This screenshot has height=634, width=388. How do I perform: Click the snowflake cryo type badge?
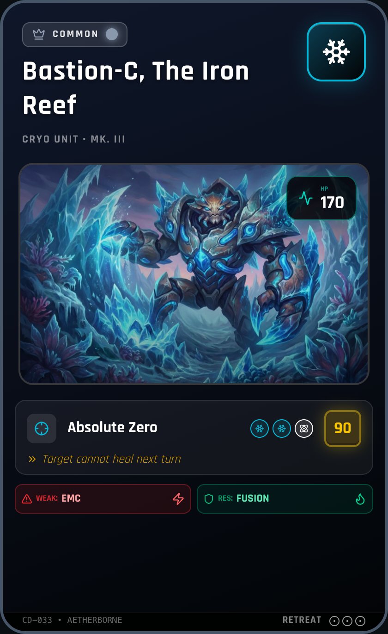[x=336, y=52]
